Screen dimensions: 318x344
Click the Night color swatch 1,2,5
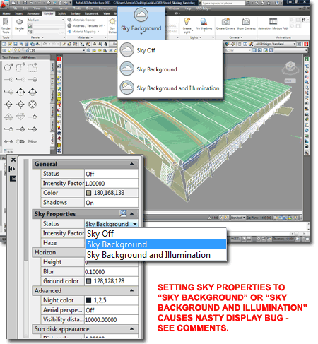tap(88, 300)
